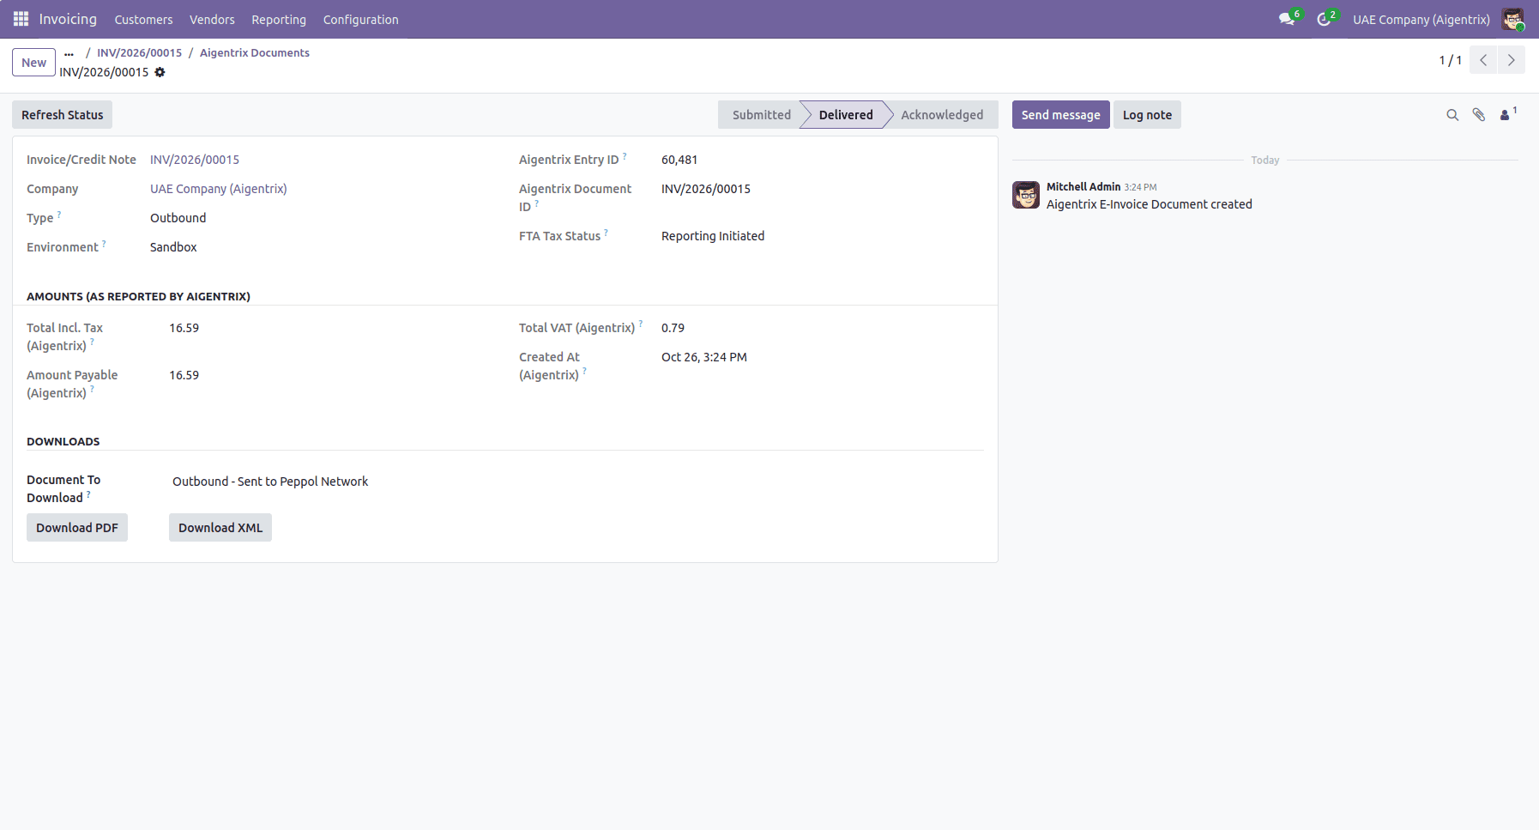Open the activities clock icon

point(1324,19)
